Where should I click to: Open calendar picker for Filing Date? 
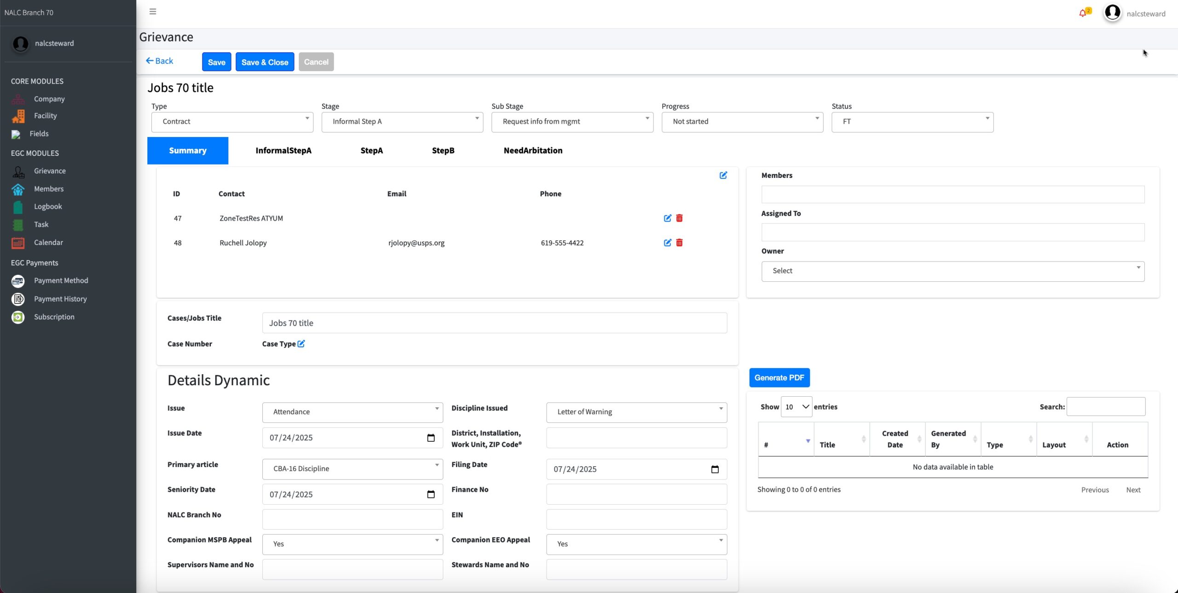[x=715, y=469]
